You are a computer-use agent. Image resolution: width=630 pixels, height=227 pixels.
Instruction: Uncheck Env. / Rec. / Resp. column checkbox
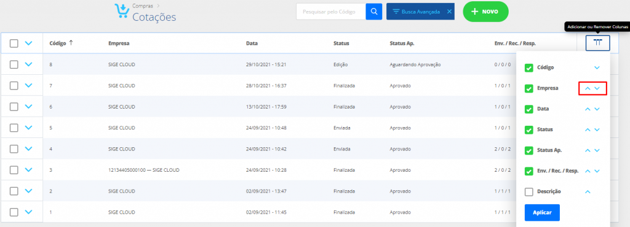coord(528,171)
